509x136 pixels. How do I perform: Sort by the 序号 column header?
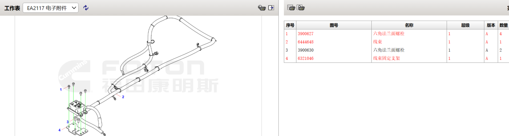pos(290,25)
